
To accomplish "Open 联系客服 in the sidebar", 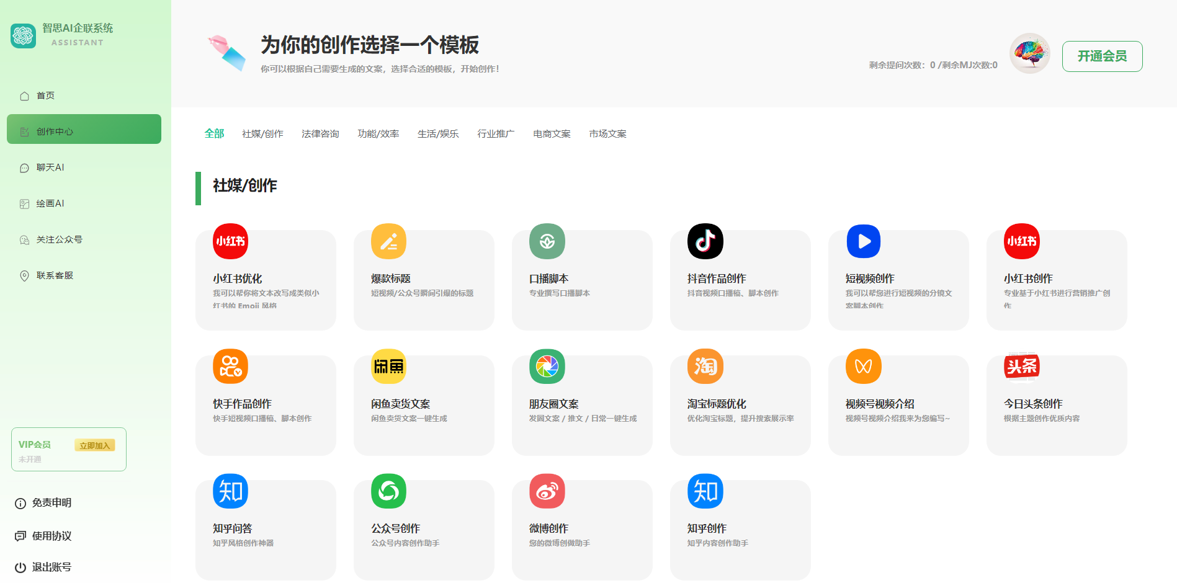I will (x=55, y=275).
